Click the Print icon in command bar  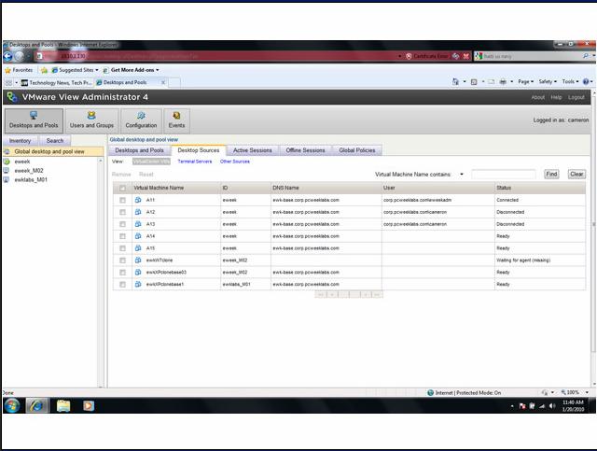[503, 81]
